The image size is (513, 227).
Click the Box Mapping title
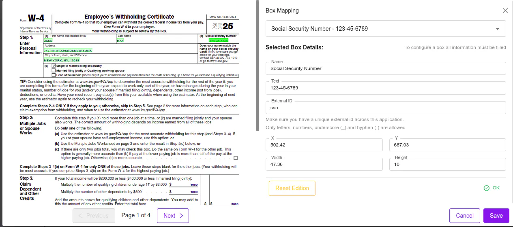click(282, 11)
